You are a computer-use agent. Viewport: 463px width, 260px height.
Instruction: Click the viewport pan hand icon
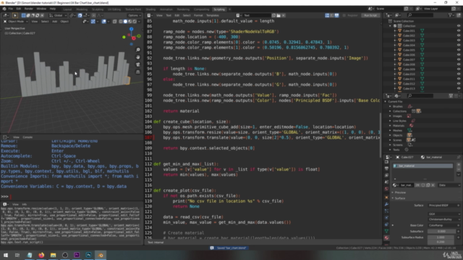coord(138,57)
